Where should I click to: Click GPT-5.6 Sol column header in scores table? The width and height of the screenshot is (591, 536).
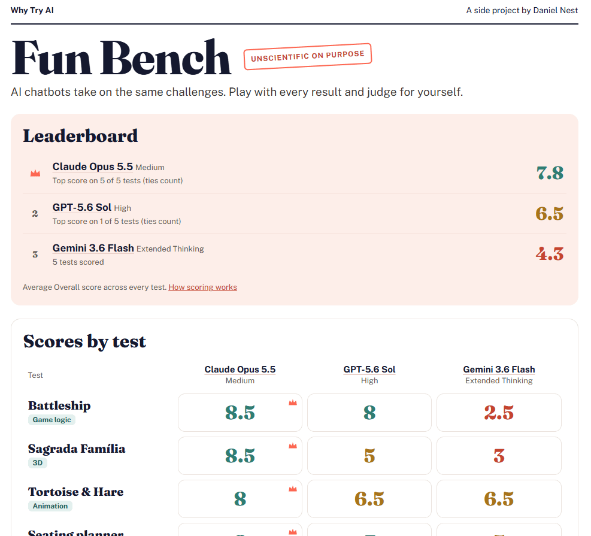click(369, 370)
